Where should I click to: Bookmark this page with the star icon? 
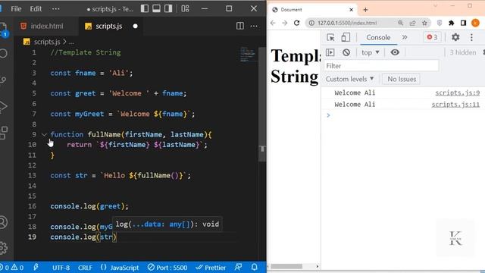coord(424,23)
